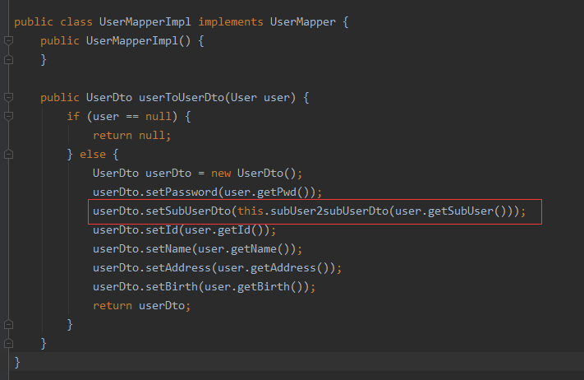Screen dimensions: 584x380
Task: Click the setPassword call line
Action: tap(207, 192)
